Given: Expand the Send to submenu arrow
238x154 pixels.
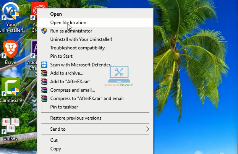Looking at the screenshot, I should tap(147, 129).
